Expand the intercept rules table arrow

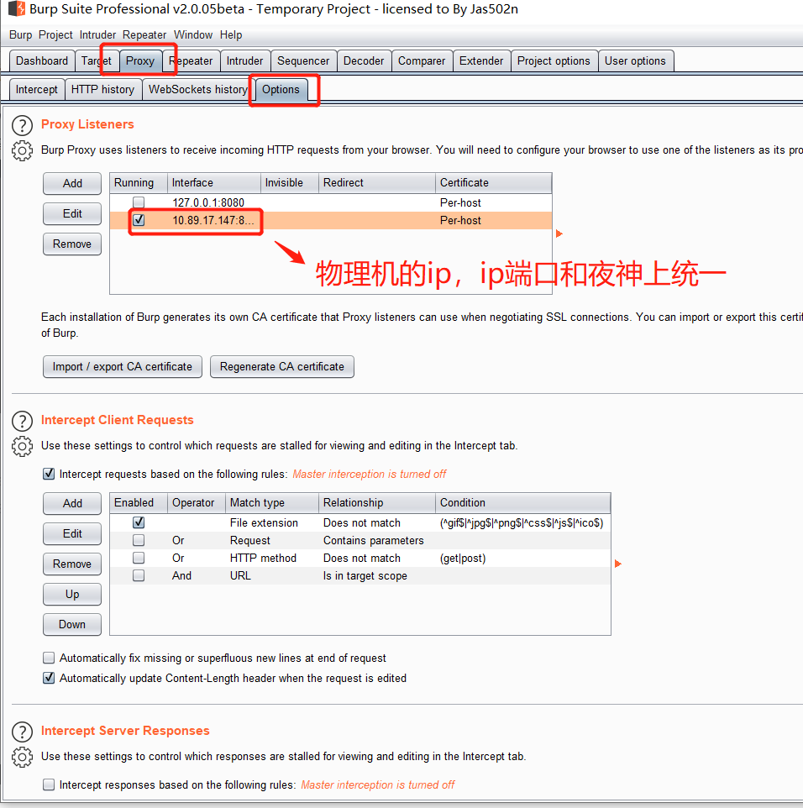click(x=618, y=564)
